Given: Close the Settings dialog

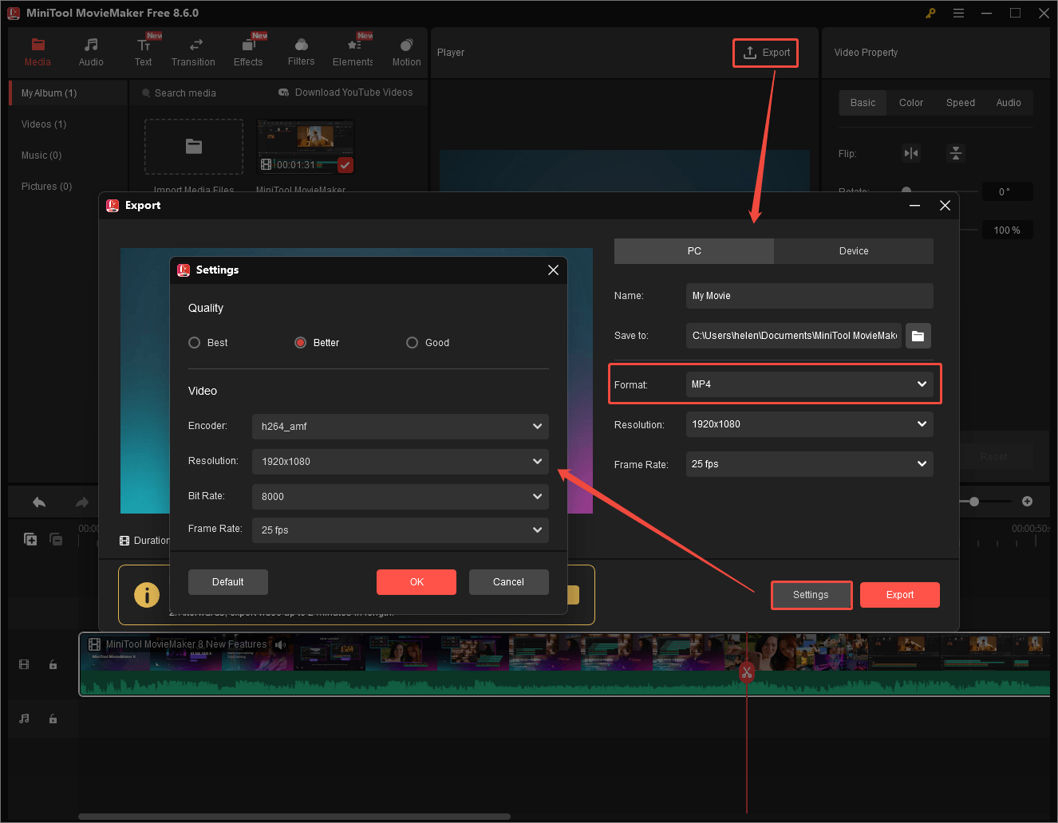Looking at the screenshot, I should pos(553,270).
